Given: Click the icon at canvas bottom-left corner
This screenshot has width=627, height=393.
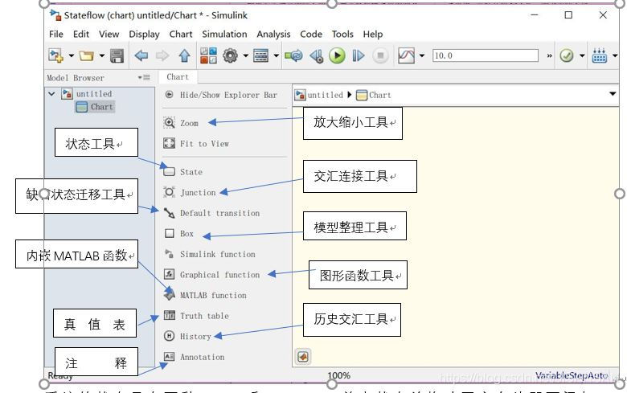Looking at the screenshot, I should point(303,357).
